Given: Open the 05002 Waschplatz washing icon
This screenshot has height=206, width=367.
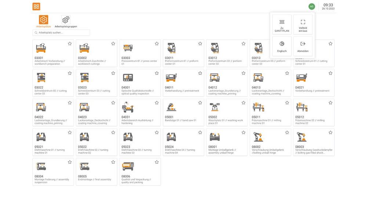Looking at the screenshot, I should click(215, 107).
